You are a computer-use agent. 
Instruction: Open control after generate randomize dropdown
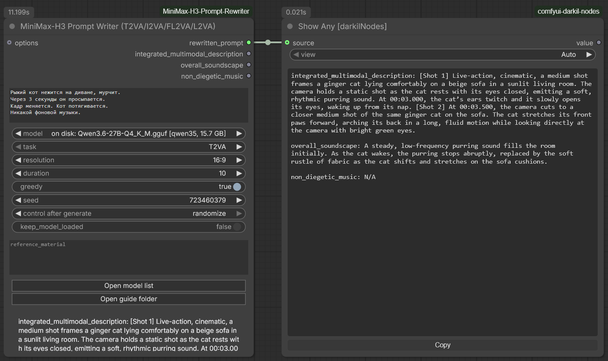pyautogui.click(x=129, y=213)
